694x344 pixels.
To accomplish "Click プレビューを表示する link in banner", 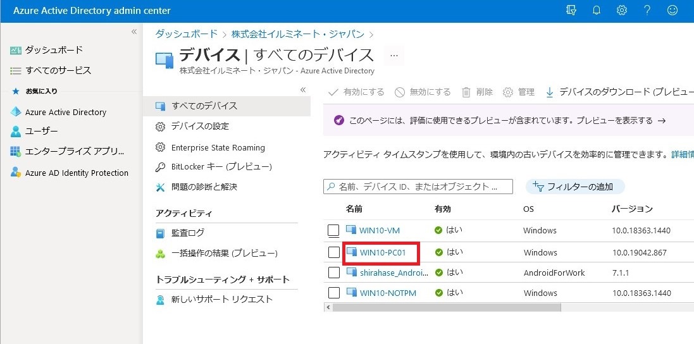I will 621,121.
